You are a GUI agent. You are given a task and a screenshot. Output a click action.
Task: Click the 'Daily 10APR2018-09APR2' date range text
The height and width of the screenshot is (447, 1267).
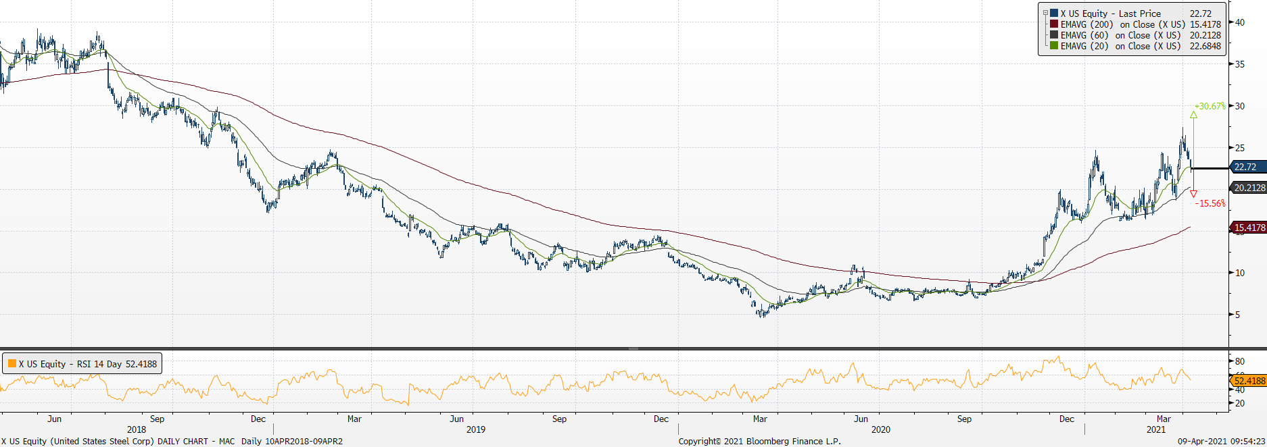292,441
